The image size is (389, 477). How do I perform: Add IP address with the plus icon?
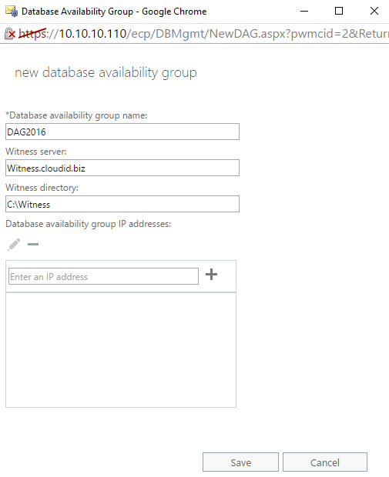pyautogui.click(x=211, y=275)
